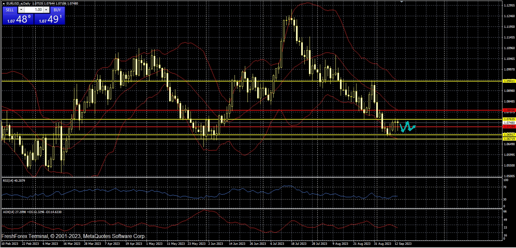
Task: Click the SELL button
Action: 10,10
